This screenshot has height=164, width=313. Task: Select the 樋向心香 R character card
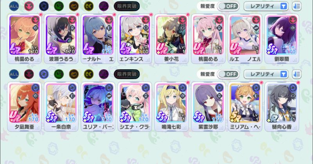282,107
